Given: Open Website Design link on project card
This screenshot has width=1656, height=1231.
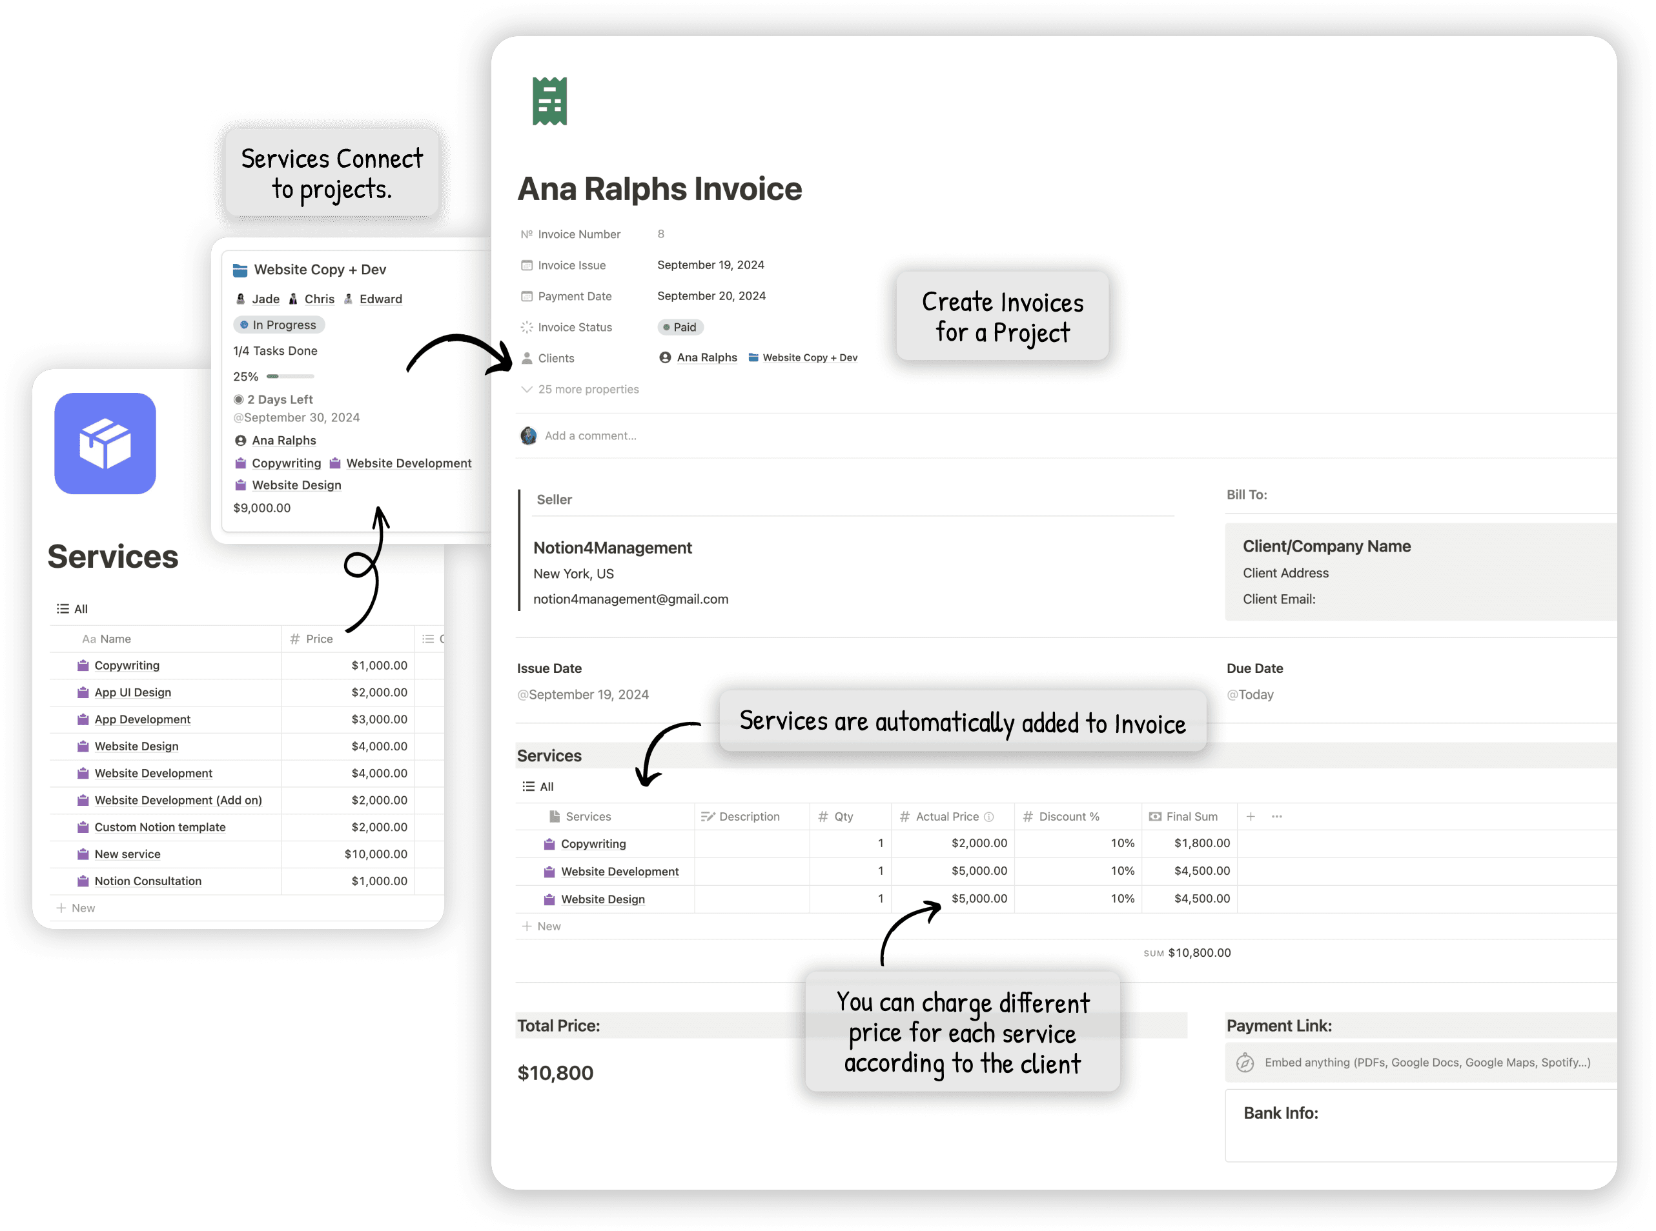Looking at the screenshot, I should [x=296, y=485].
